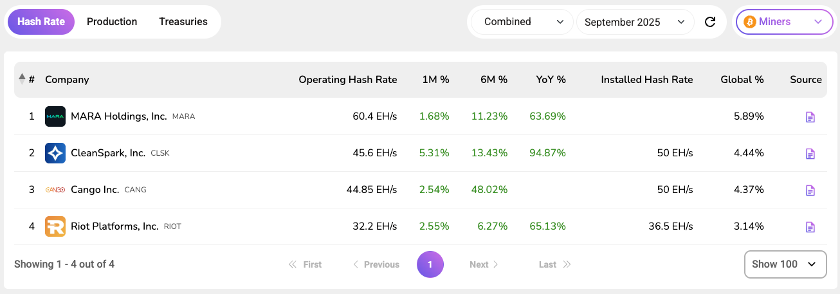Switch to the Production tab
The width and height of the screenshot is (840, 294).
(x=112, y=22)
